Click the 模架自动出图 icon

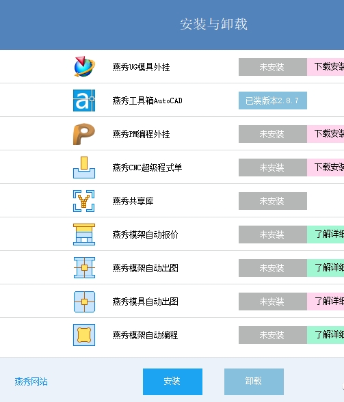click(84, 268)
